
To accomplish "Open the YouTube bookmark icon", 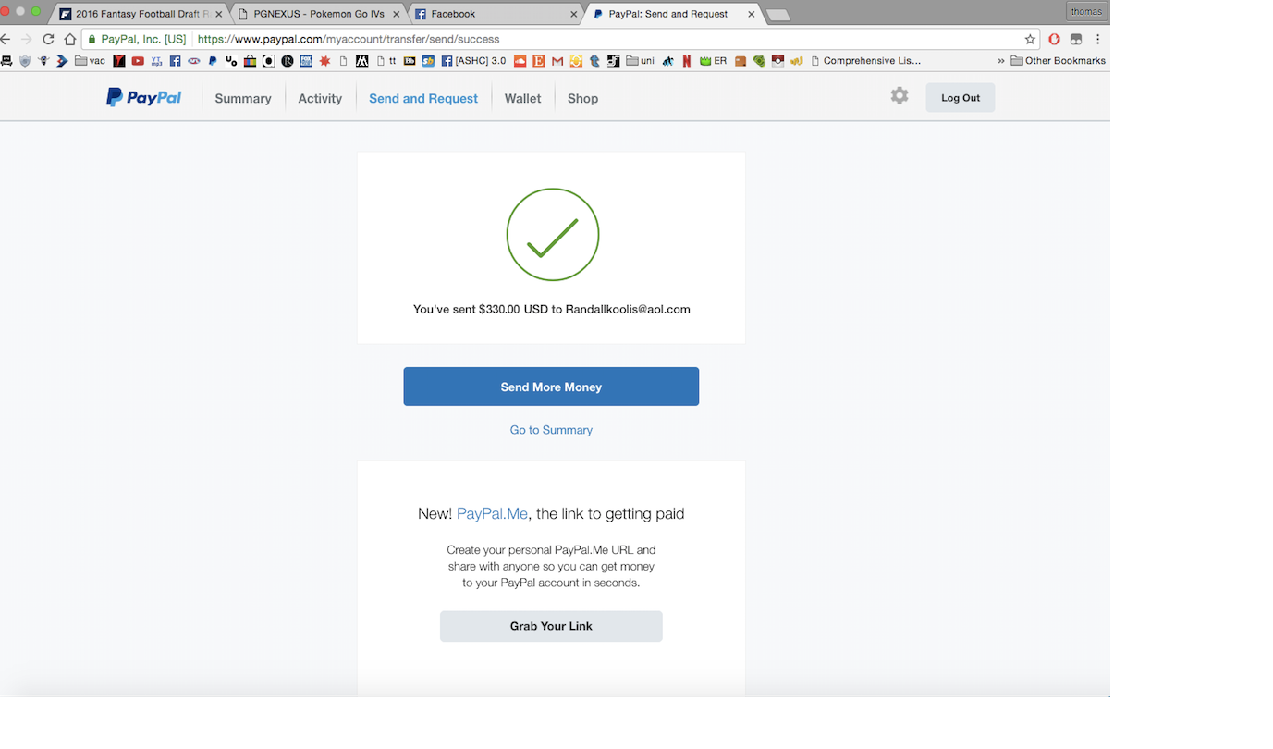I will (x=138, y=61).
